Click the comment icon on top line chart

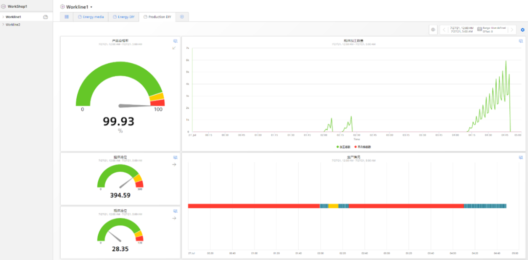[x=521, y=41]
